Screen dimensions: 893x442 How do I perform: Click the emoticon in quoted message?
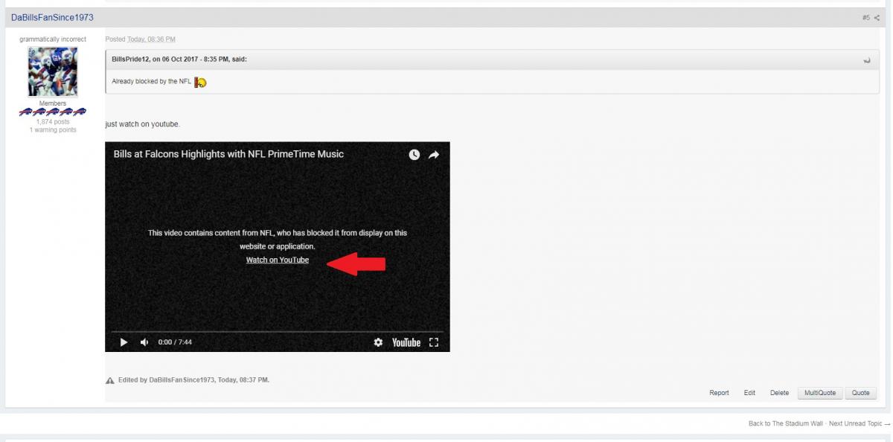[200, 82]
